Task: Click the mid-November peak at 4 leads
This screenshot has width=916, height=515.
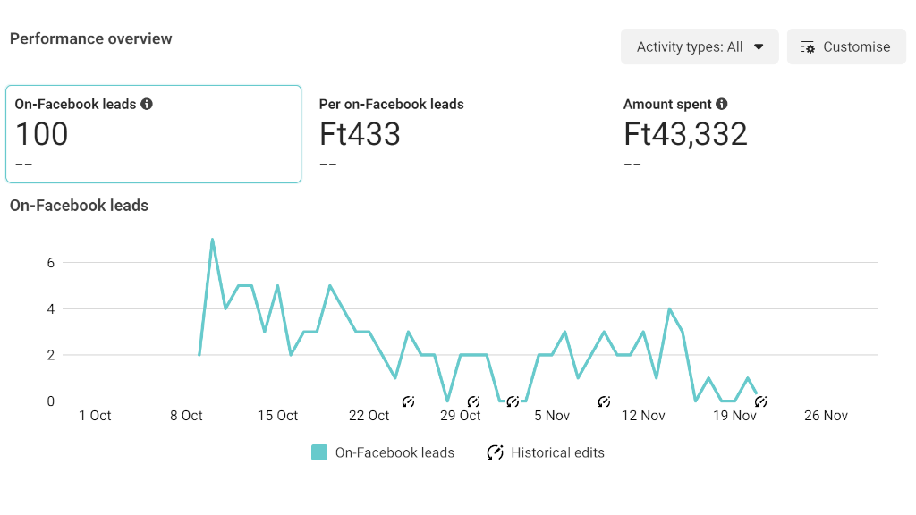Action: [x=669, y=309]
